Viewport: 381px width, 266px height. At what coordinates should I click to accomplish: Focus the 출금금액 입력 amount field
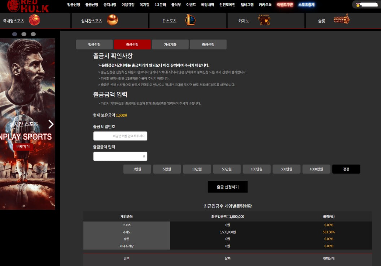[120, 156]
